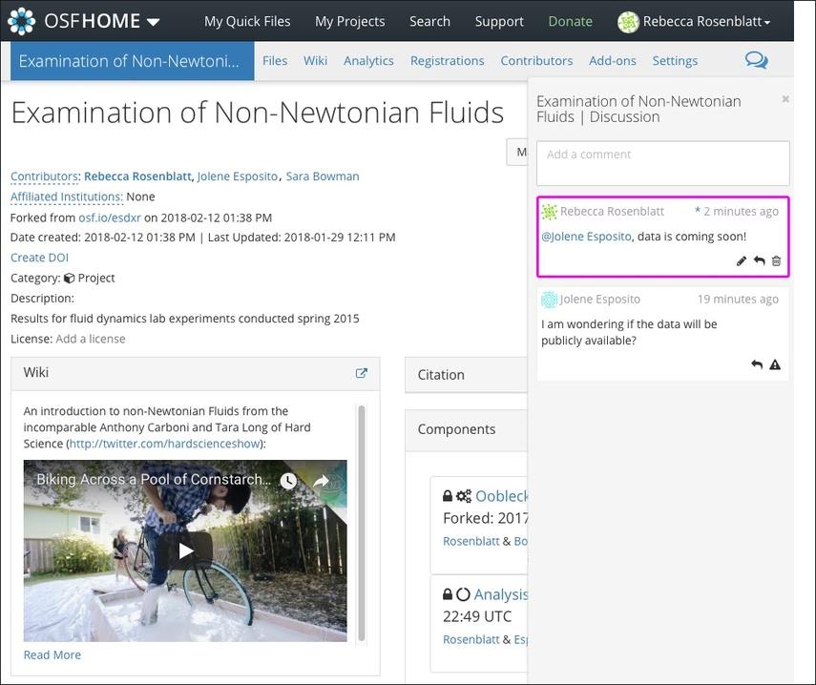This screenshot has width=816, height=685.
Task: Click the video title Biking Across a Pool
Action: coord(154,479)
